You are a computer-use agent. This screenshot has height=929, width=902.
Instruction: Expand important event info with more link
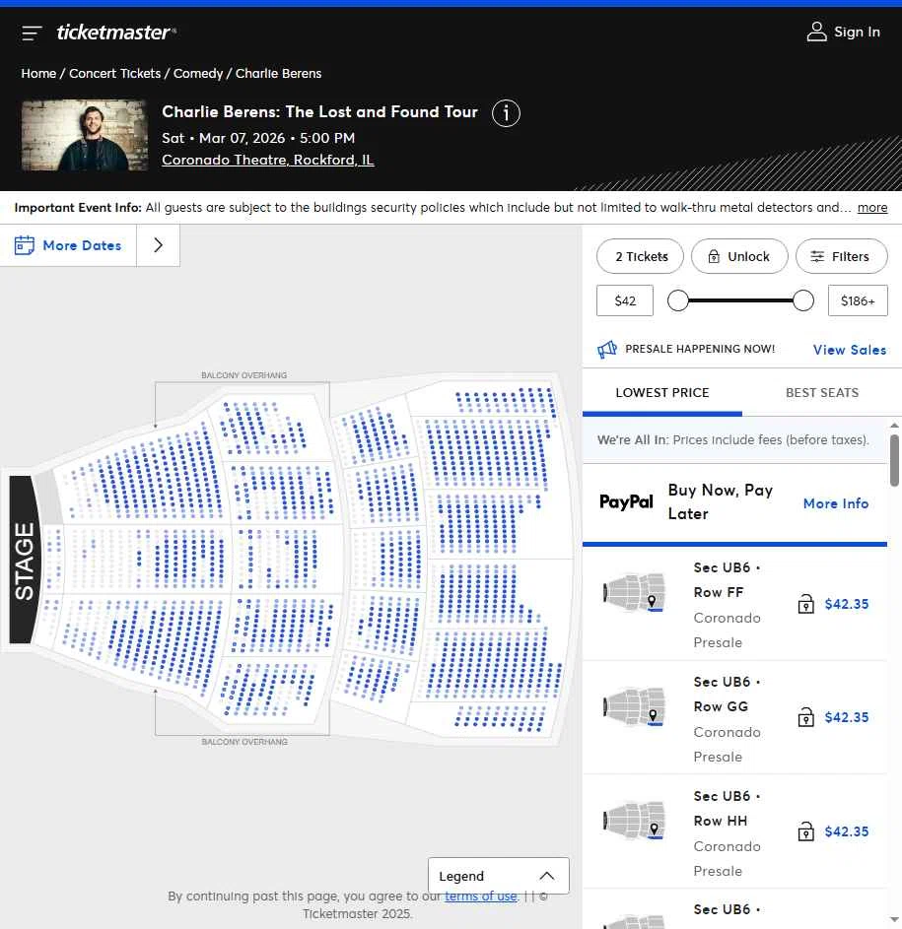(x=872, y=208)
